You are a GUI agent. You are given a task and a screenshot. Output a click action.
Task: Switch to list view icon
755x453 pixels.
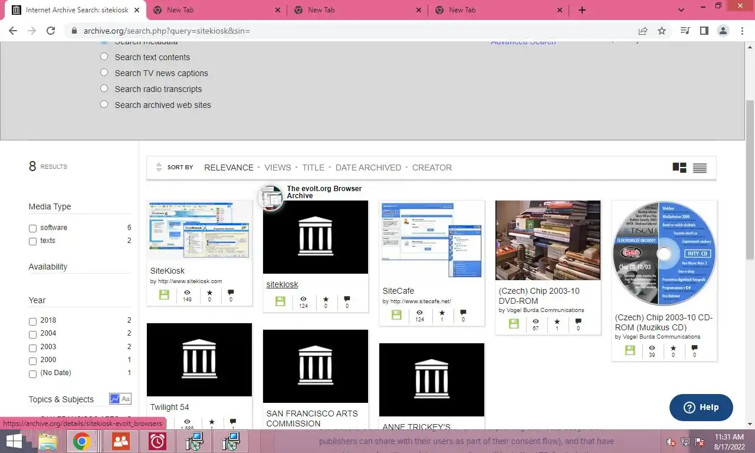click(700, 168)
